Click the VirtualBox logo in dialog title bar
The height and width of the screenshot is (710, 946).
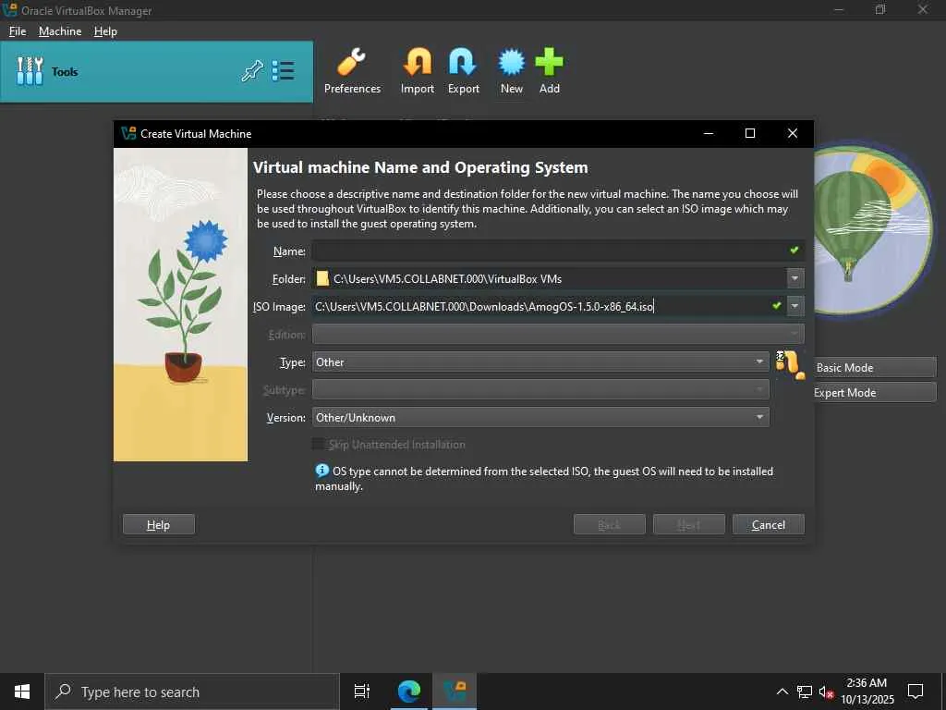click(x=128, y=133)
